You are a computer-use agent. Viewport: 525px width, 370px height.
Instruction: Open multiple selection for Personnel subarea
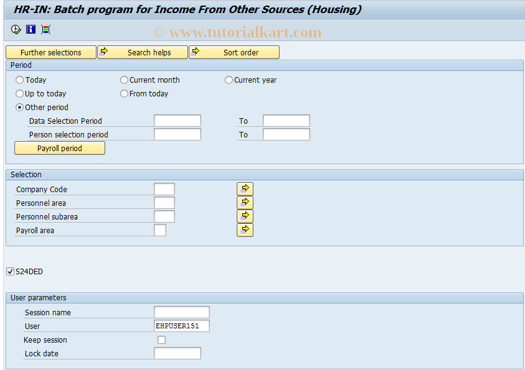tap(245, 216)
